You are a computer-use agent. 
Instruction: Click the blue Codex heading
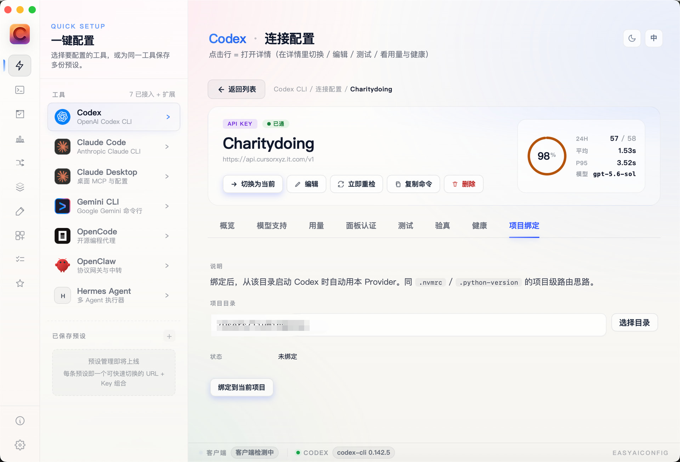(227, 39)
